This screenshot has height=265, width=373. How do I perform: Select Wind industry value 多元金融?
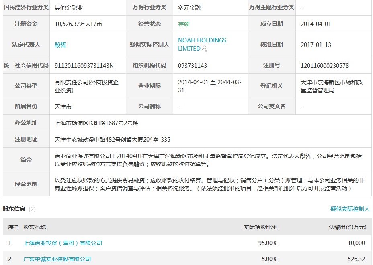(x=189, y=8)
